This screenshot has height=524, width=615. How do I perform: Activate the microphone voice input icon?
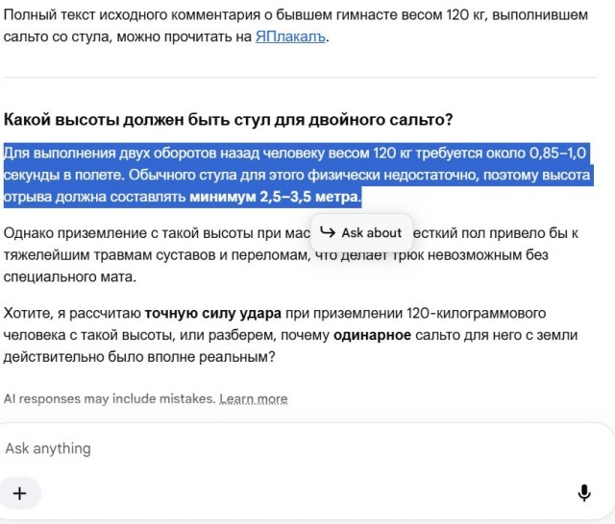point(584,493)
